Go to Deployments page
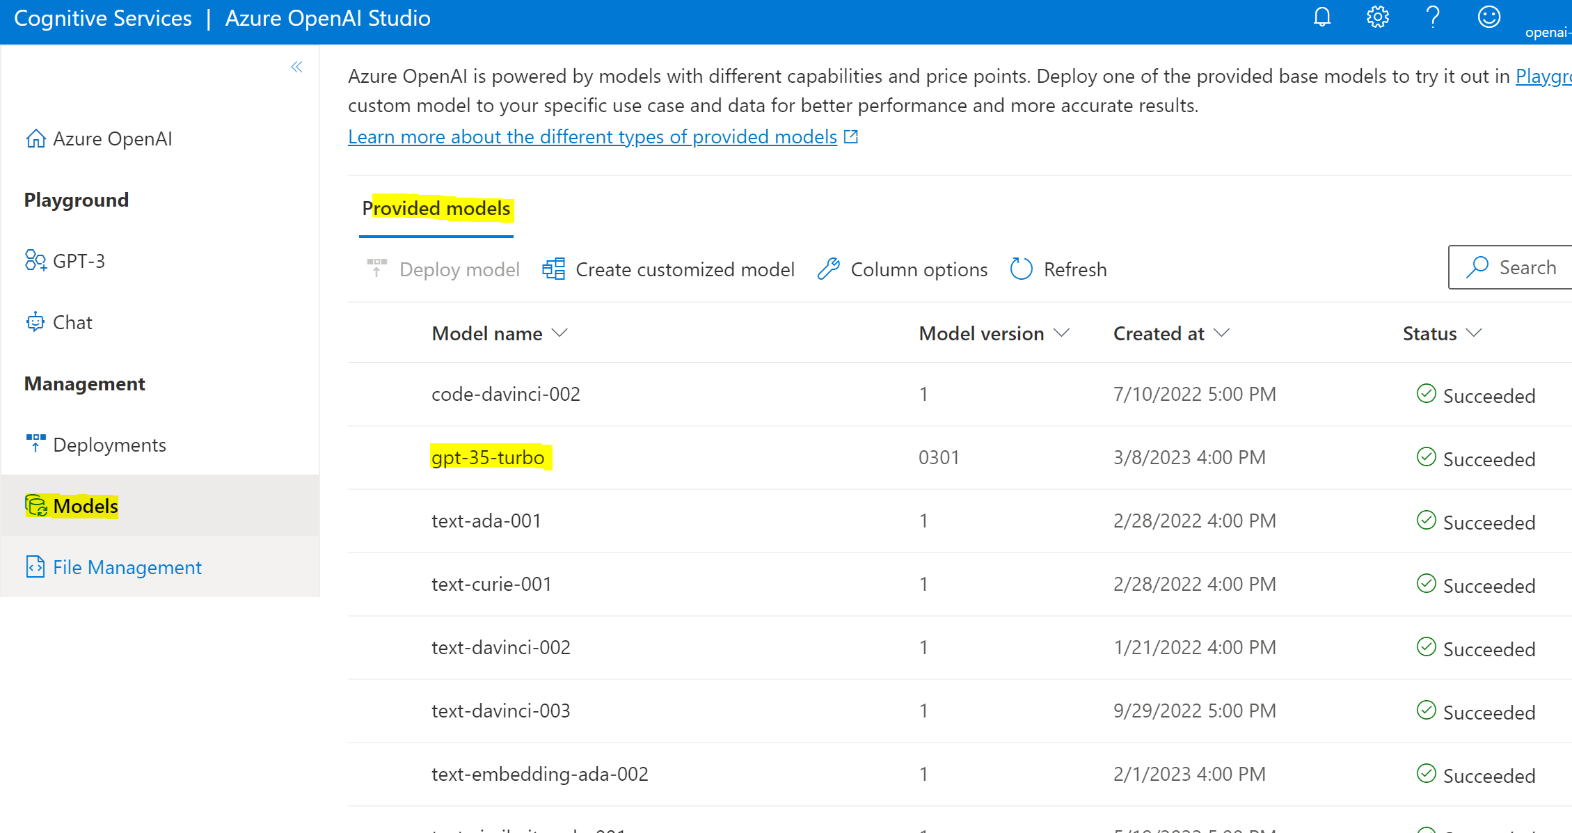This screenshot has width=1572, height=833. coord(95,445)
